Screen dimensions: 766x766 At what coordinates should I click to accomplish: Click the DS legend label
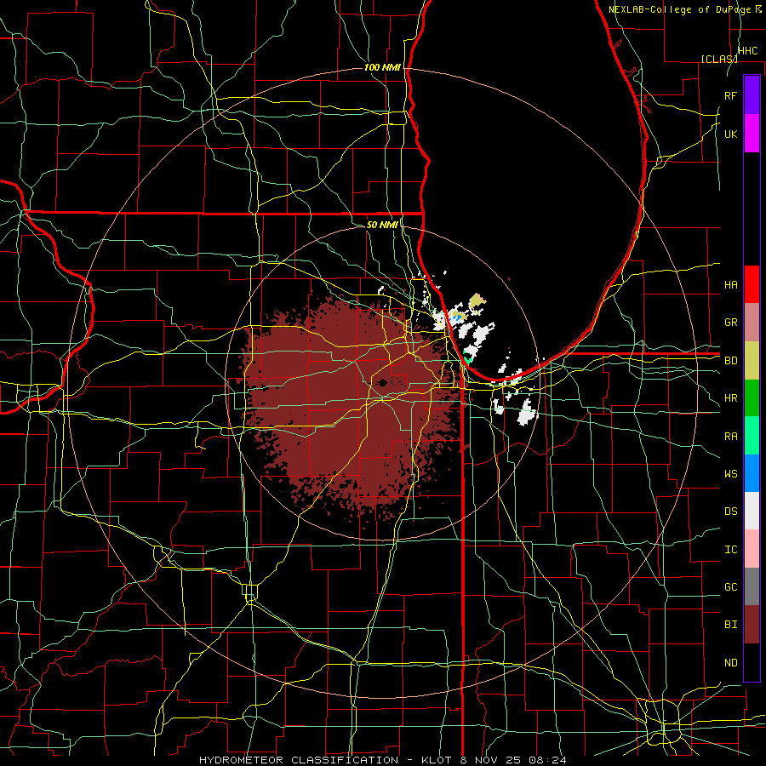point(731,512)
